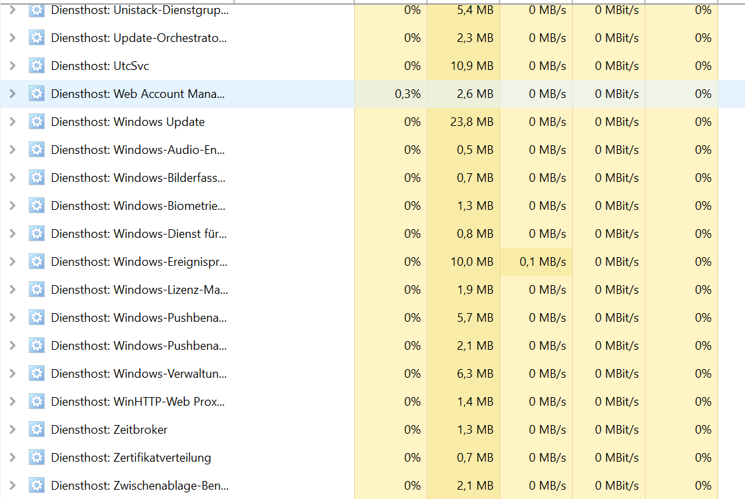The width and height of the screenshot is (745, 499).
Task: Click the 0,3% CPU value
Action: 408,94
